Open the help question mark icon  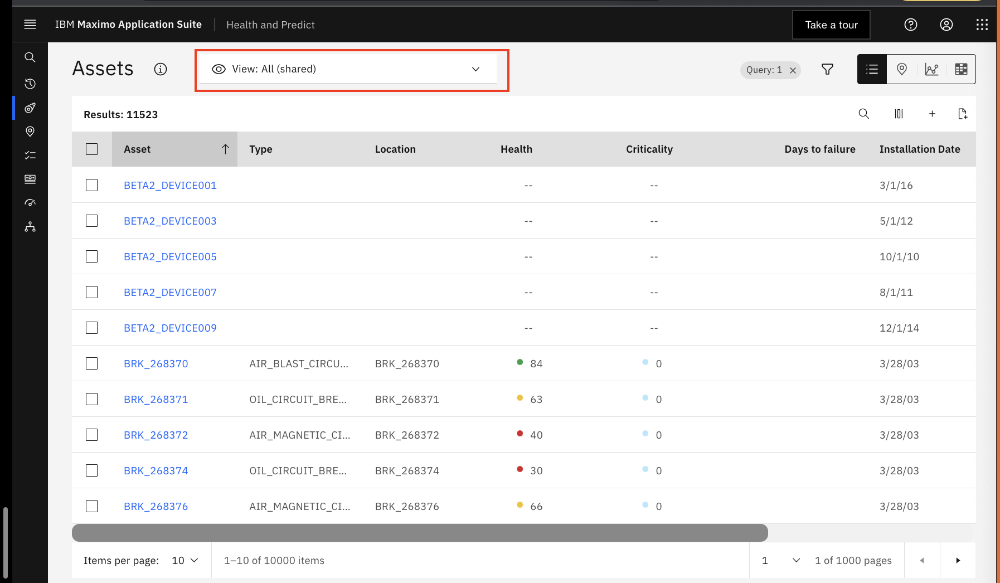pyautogui.click(x=911, y=25)
